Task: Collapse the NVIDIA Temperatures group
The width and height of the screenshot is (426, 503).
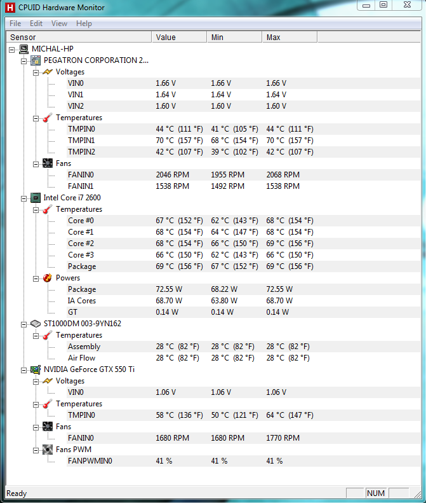Action: (x=36, y=405)
